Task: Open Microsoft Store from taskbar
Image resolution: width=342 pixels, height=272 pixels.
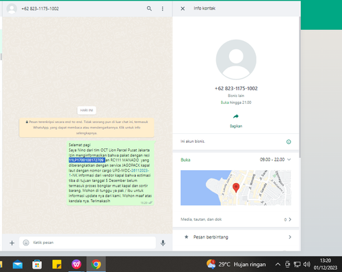Action: [37, 264]
